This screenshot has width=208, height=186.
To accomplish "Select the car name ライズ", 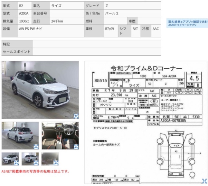I will pos(56,6).
